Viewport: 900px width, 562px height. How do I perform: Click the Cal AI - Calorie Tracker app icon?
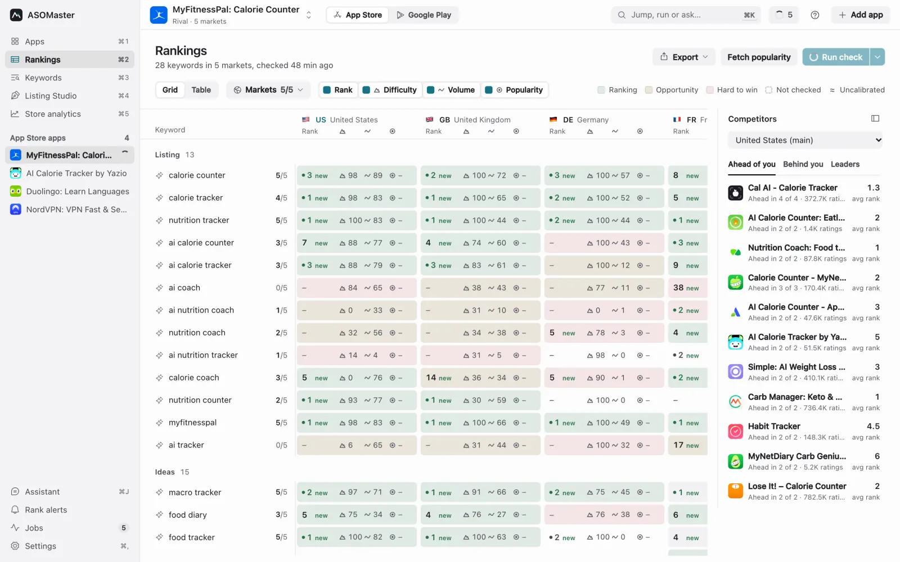tap(735, 193)
